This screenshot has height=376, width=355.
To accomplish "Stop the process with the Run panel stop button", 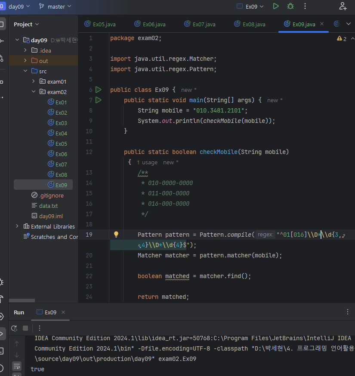I will click(x=25, y=328).
